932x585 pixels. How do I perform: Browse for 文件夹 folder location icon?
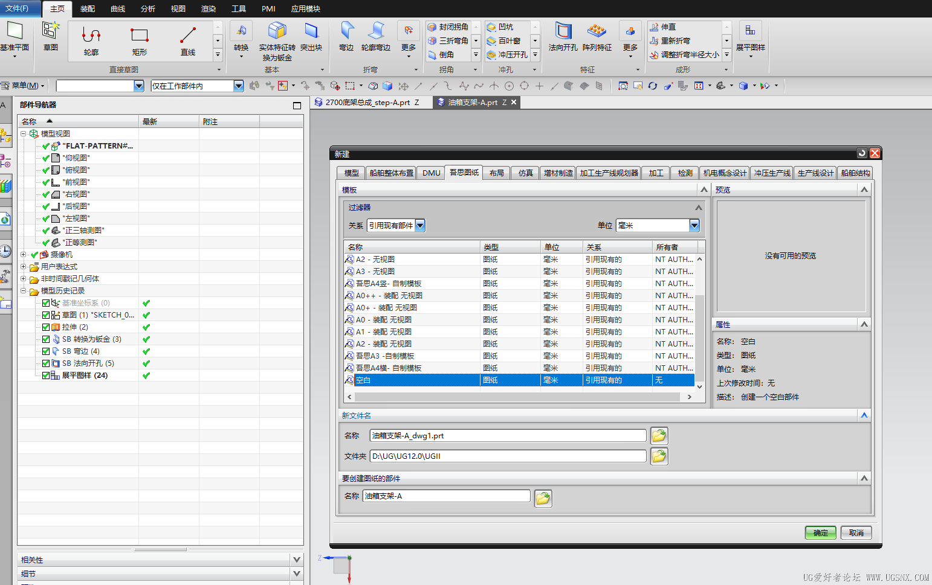coord(659,456)
